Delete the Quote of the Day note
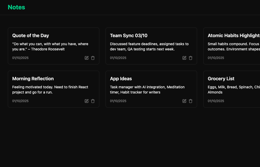This screenshot has width=260, height=167. pos(93,58)
